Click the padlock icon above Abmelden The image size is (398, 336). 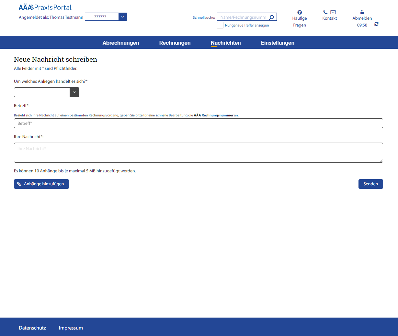pos(362,12)
